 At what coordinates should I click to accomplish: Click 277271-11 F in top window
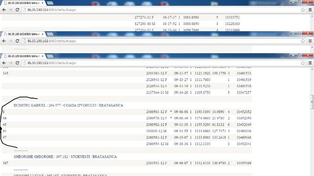click(144, 17)
